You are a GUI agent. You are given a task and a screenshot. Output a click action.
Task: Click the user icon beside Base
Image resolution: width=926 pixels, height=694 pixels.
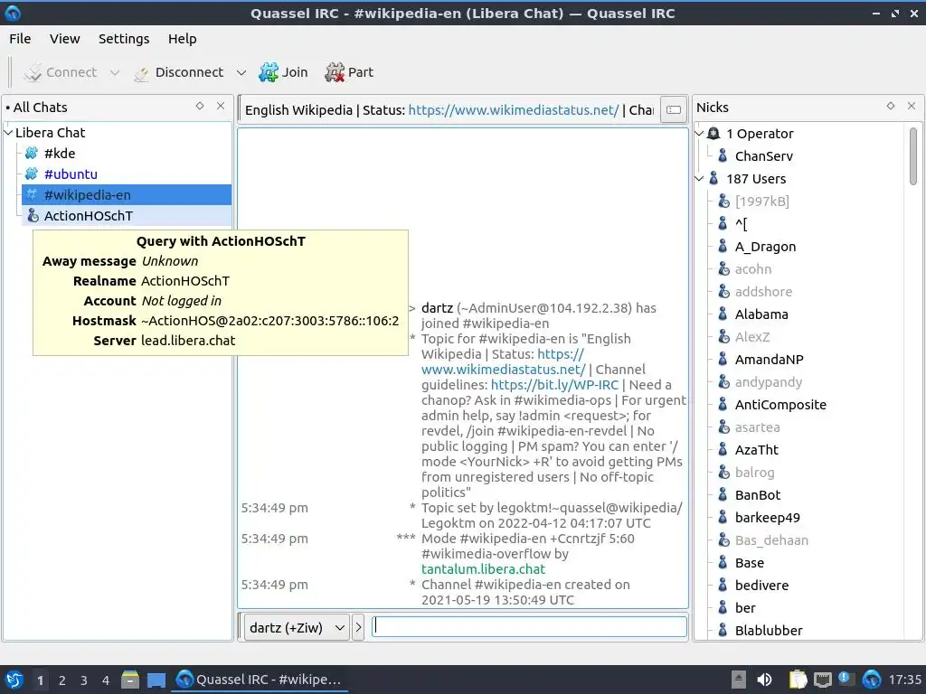coord(723,563)
